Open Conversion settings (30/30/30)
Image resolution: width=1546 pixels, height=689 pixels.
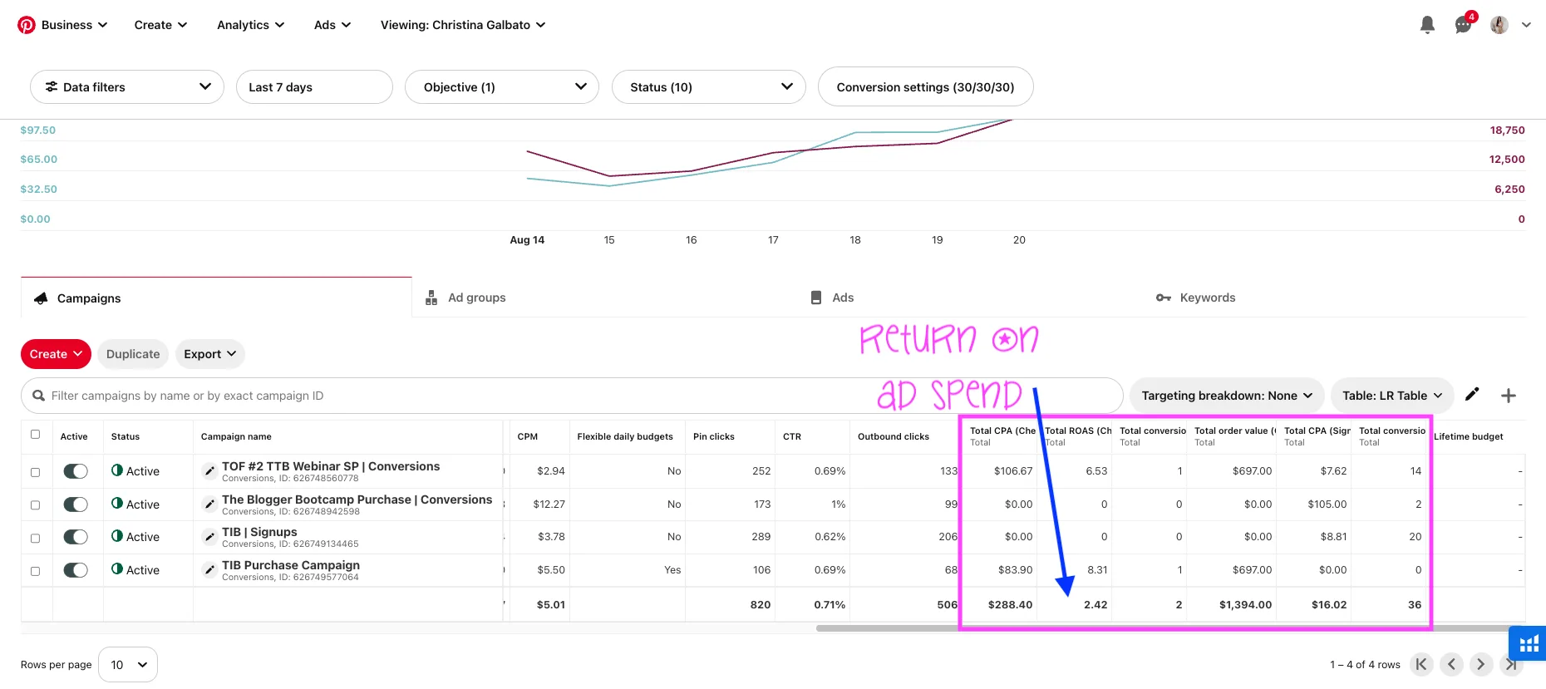[925, 87]
